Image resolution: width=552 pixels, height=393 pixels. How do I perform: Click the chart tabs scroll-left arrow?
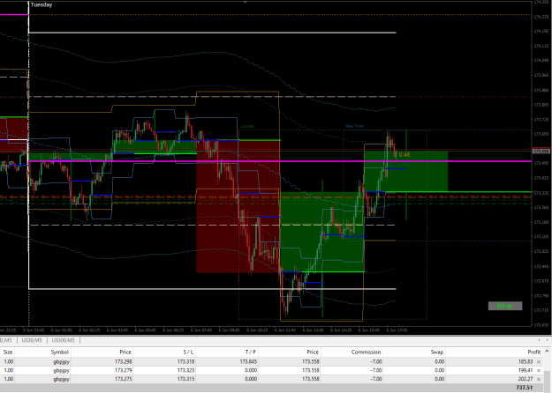click(x=539, y=340)
